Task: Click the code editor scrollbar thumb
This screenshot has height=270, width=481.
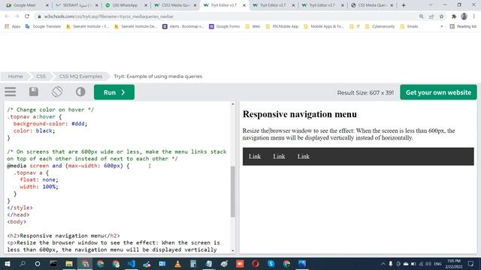Action: click(232, 192)
